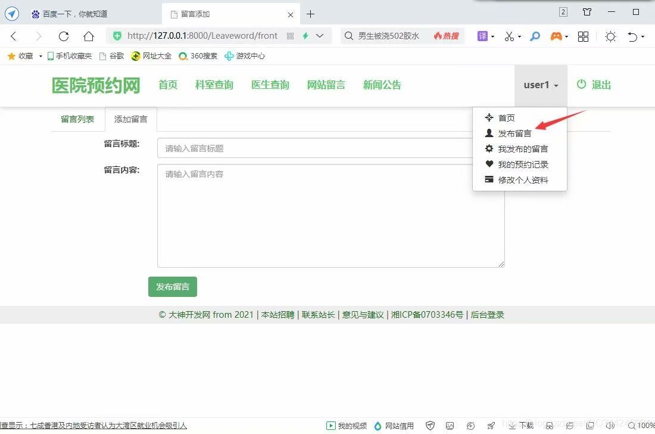Expand the address bar dropdown chevron
The width and height of the screenshot is (655, 434).
(x=320, y=36)
